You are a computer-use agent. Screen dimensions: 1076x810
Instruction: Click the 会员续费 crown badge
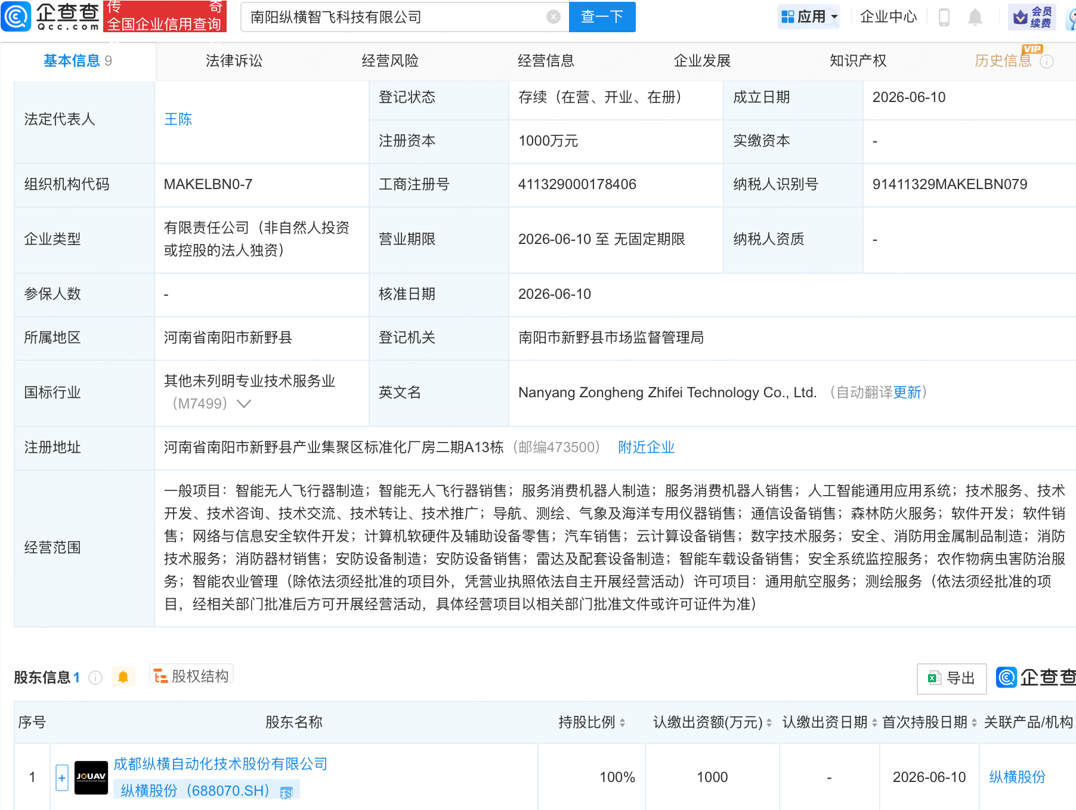click(x=1032, y=17)
